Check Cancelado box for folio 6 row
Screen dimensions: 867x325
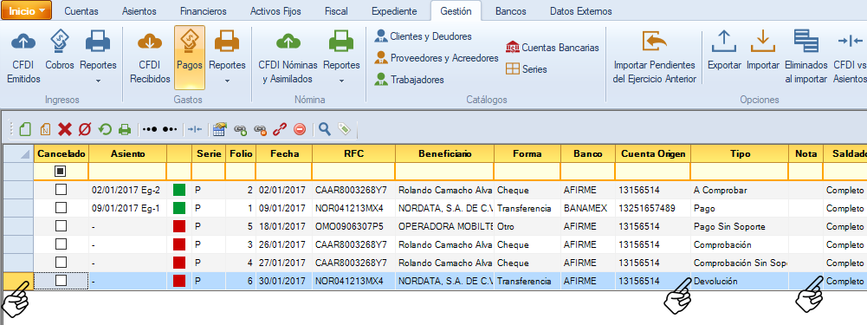pyautogui.click(x=61, y=281)
